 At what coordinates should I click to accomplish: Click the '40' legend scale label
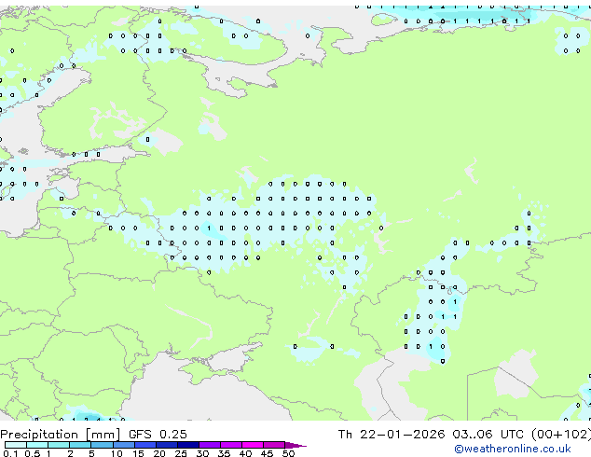(x=245, y=453)
